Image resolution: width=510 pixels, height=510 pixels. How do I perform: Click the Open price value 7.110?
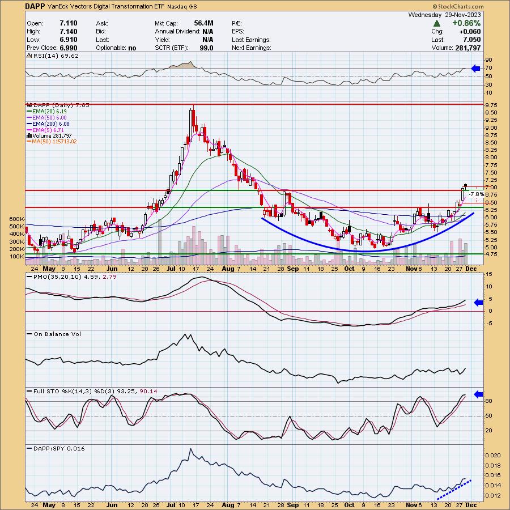pos(69,23)
